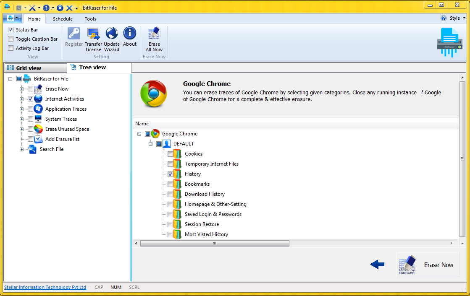Click the wrench tools quick-access icon
The height and width of the screenshot is (296, 470).
coord(32,8)
